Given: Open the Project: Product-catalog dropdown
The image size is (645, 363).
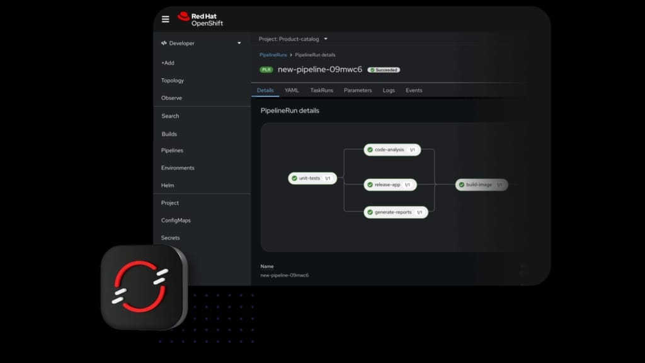Looking at the screenshot, I should coord(294,39).
